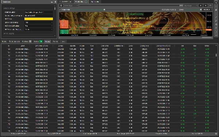This screenshot has height=137, width=219.
Task: Open the backtest start date dropdown
Action: (71, 5)
